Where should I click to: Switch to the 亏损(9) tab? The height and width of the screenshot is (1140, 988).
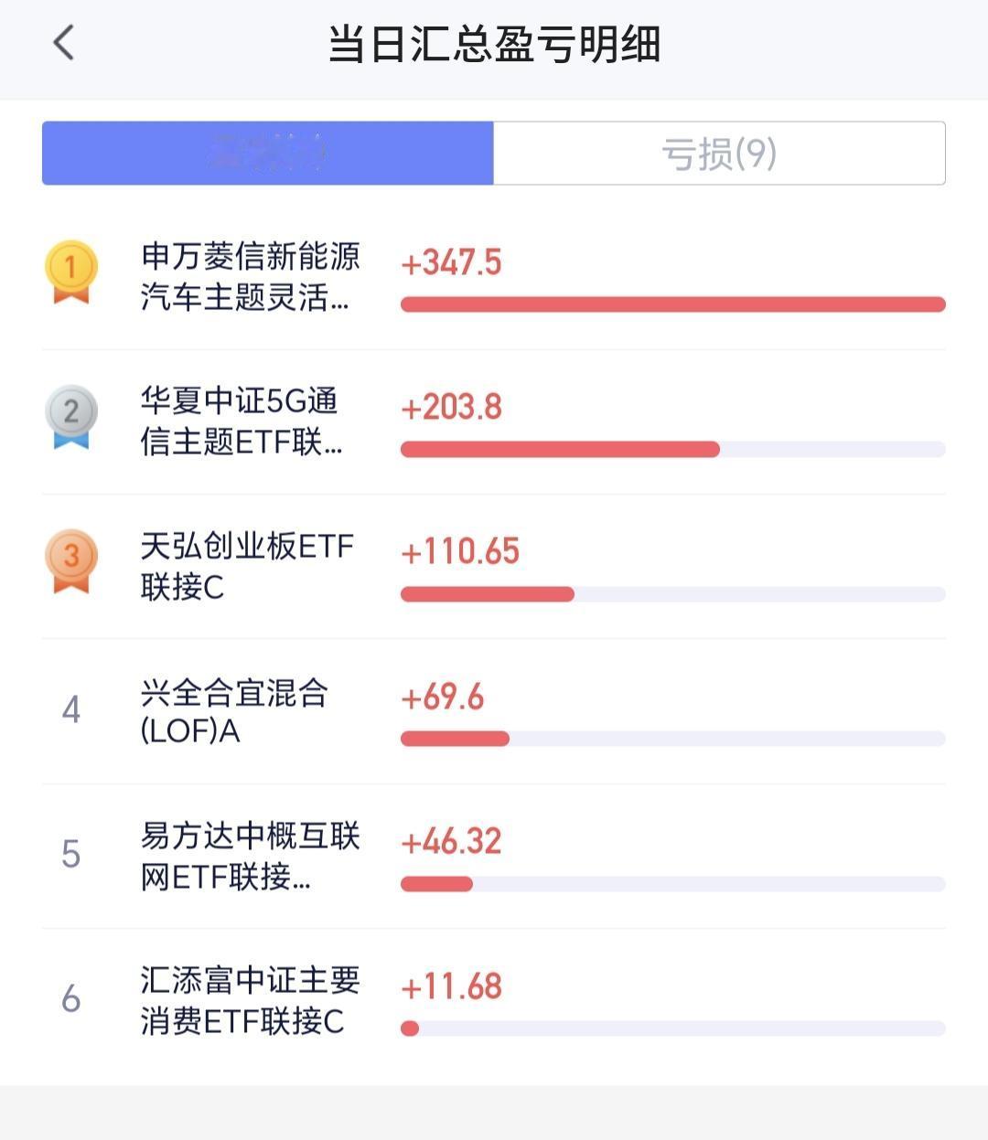719,154
